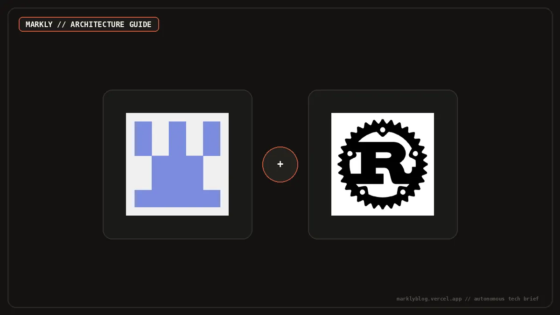Image resolution: width=560 pixels, height=315 pixels.
Task: Click the blue pixel castle logo
Action: click(177, 164)
